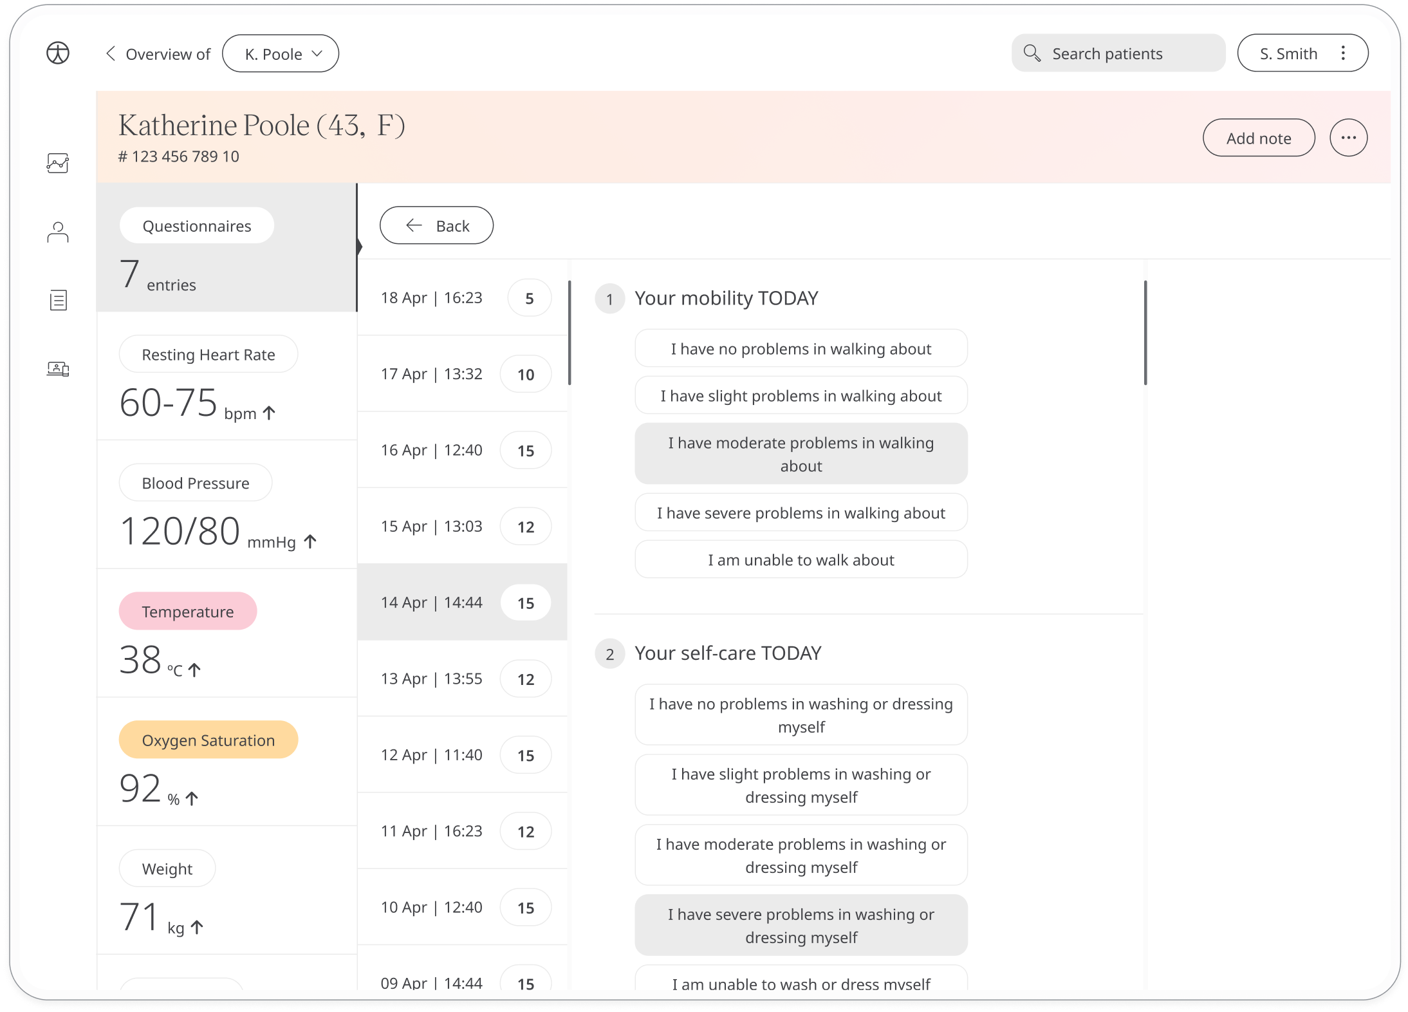Choose 'I am unable to walk about'
This screenshot has width=1408, height=1012.
point(801,559)
